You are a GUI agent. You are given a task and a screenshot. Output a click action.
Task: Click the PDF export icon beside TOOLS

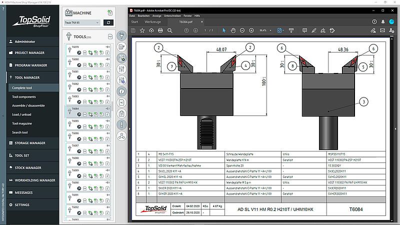(x=109, y=36)
